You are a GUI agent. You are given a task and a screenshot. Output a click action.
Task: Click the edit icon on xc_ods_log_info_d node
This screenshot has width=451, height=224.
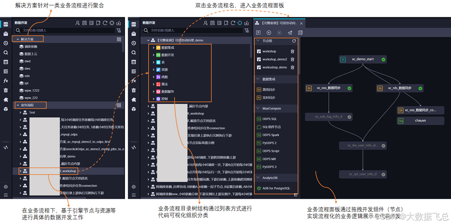[x=349, y=117]
